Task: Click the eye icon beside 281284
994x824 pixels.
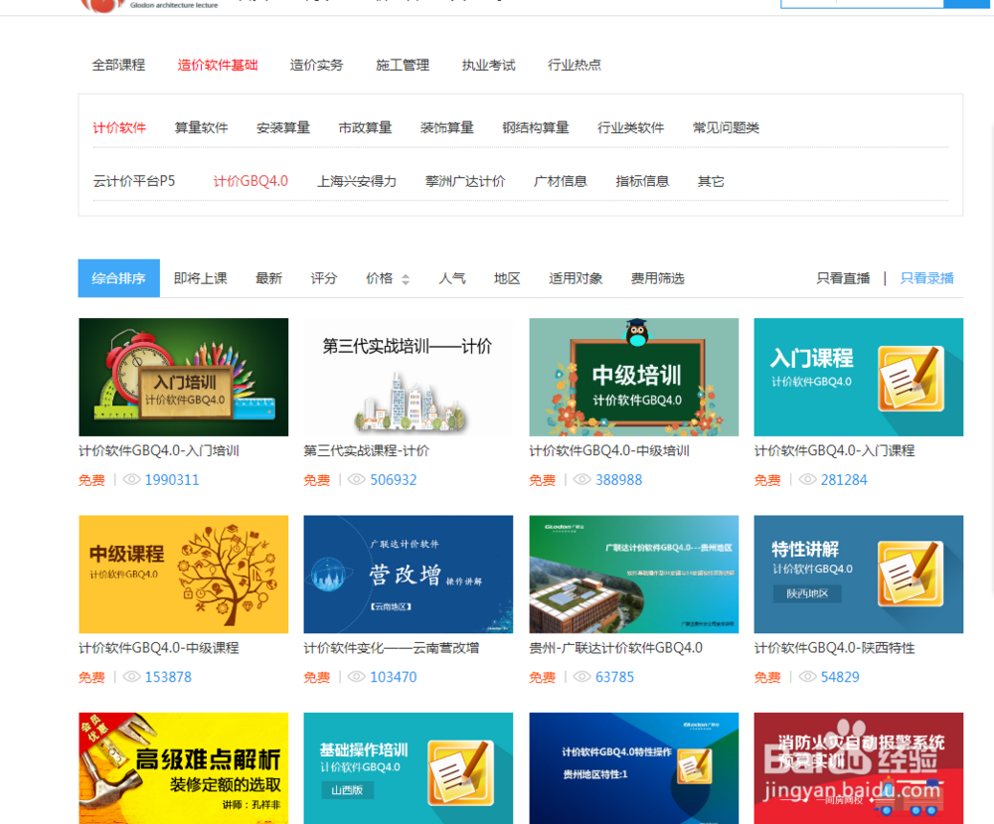Action: (x=807, y=479)
